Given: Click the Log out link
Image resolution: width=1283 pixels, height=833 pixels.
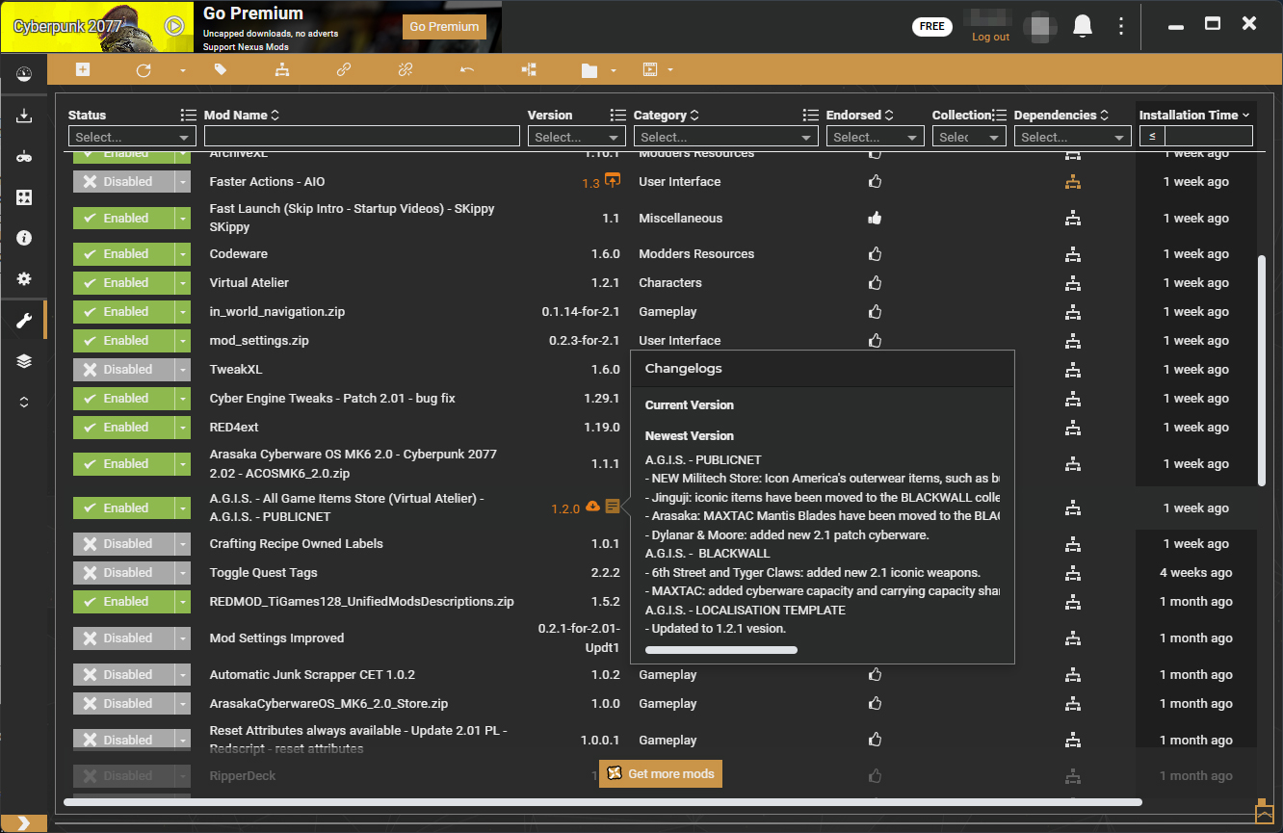Looking at the screenshot, I should 990,37.
